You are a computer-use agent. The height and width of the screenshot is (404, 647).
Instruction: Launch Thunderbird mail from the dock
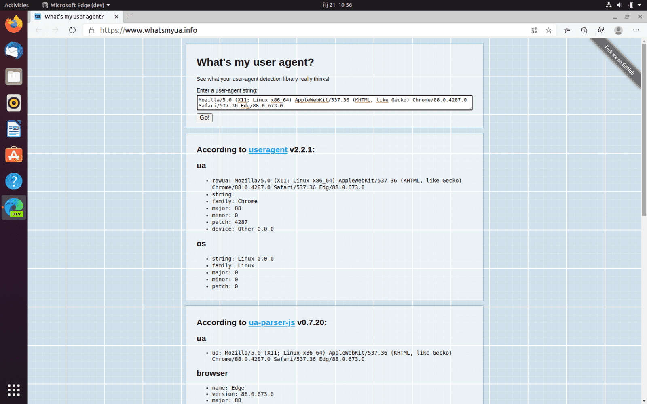pyautogui.click(x=14, y=50)
